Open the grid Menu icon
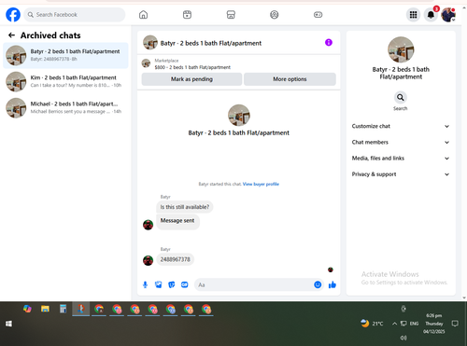Image resolution: width=467 pixels, height=346 pixels. 413,15
